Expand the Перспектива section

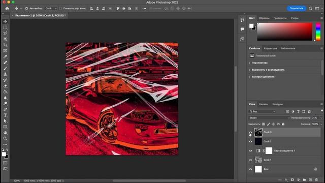[259, 63]
